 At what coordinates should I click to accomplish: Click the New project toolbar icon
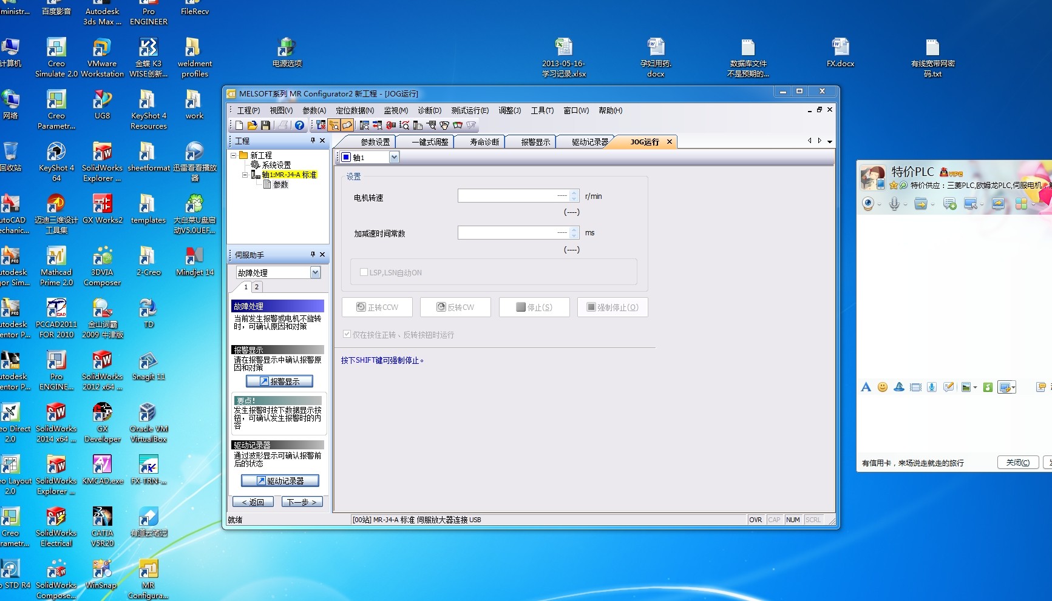point(239,126)
